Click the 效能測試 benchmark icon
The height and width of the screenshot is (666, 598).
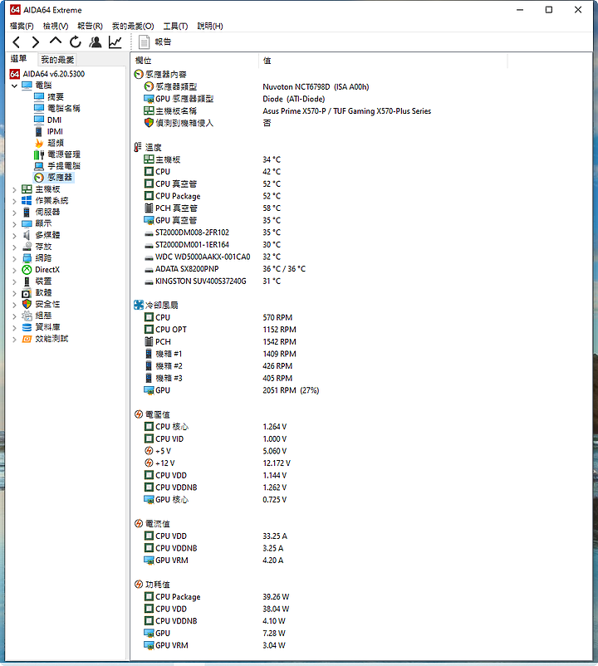(27, 339)
